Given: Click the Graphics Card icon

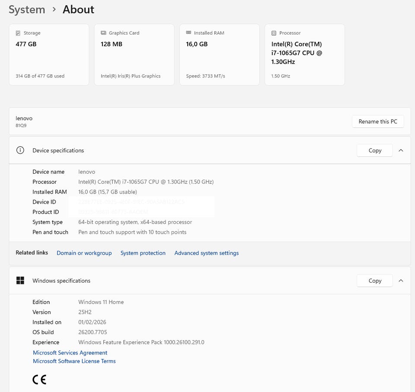Looking at the screenshot, I should (103, 33).
